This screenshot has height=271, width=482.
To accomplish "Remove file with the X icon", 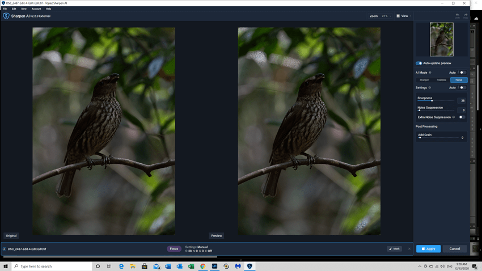I will [x=409, y=249].
